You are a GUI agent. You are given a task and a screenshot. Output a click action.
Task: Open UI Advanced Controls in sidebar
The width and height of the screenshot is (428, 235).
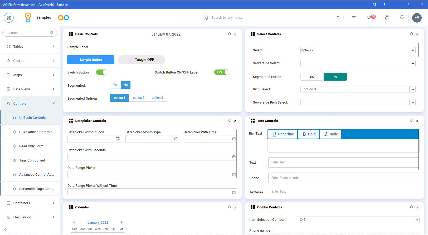pos(36,132)
